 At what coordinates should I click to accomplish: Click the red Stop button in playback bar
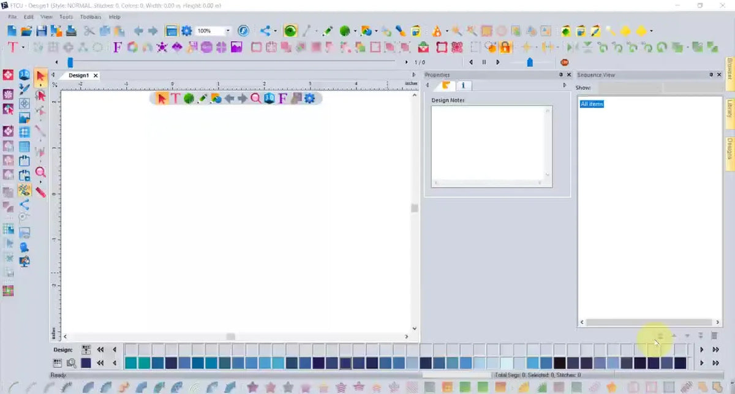[565, 62]
